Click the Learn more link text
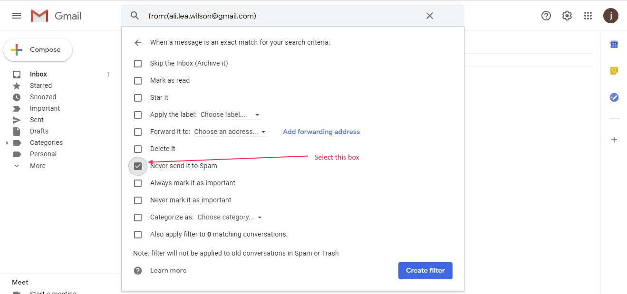The height and width of the screenshot is (294, 627). 168,271
